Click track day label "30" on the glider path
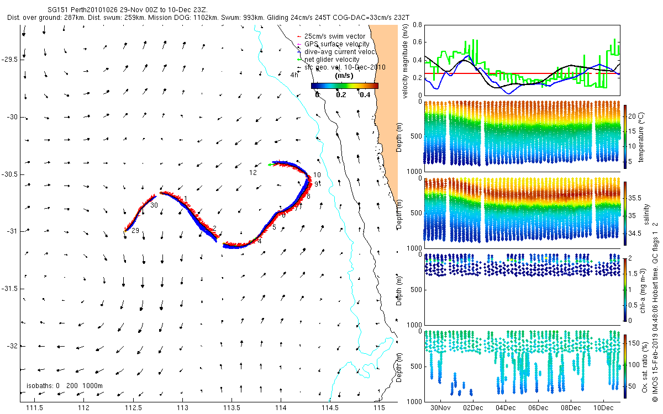The width and height of the screenshot is (663, 414). 154,205
